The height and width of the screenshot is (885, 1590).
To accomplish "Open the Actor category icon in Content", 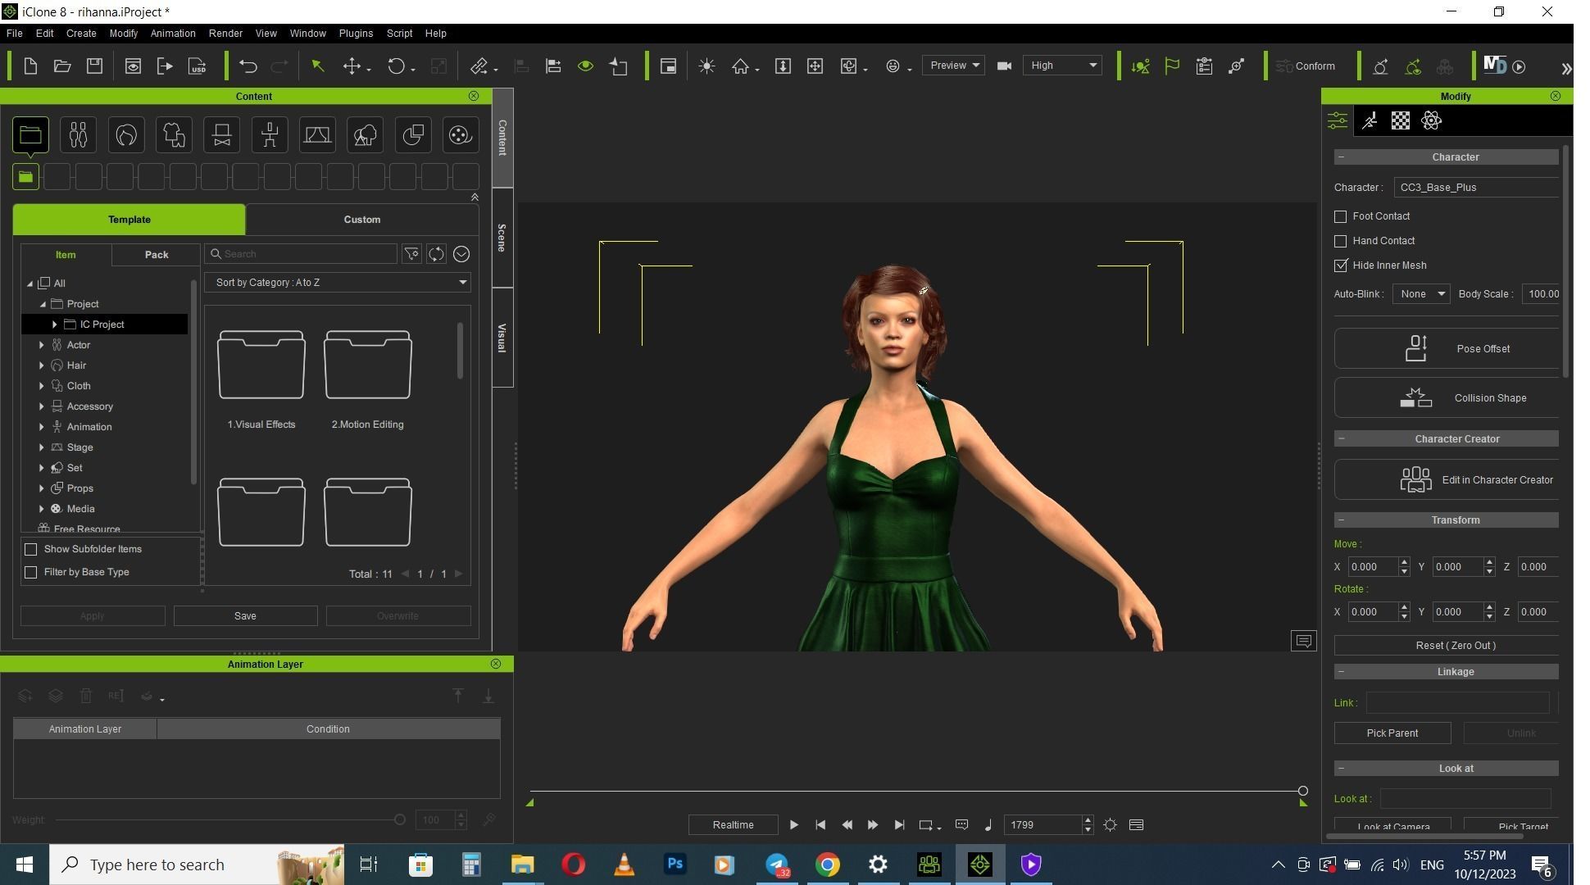I will 78,135.
